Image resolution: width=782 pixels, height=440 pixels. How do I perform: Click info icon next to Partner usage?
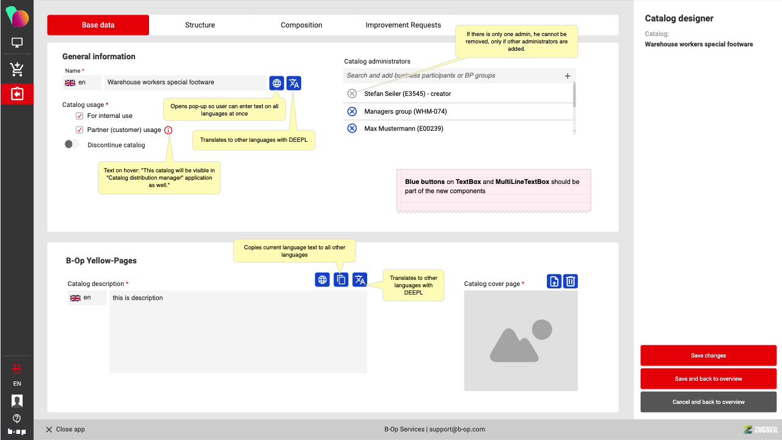[169, 130]
